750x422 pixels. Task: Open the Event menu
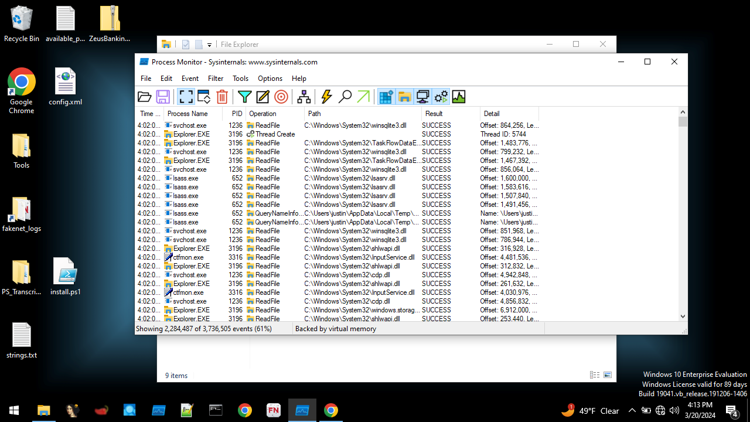[x=190, y=78]
